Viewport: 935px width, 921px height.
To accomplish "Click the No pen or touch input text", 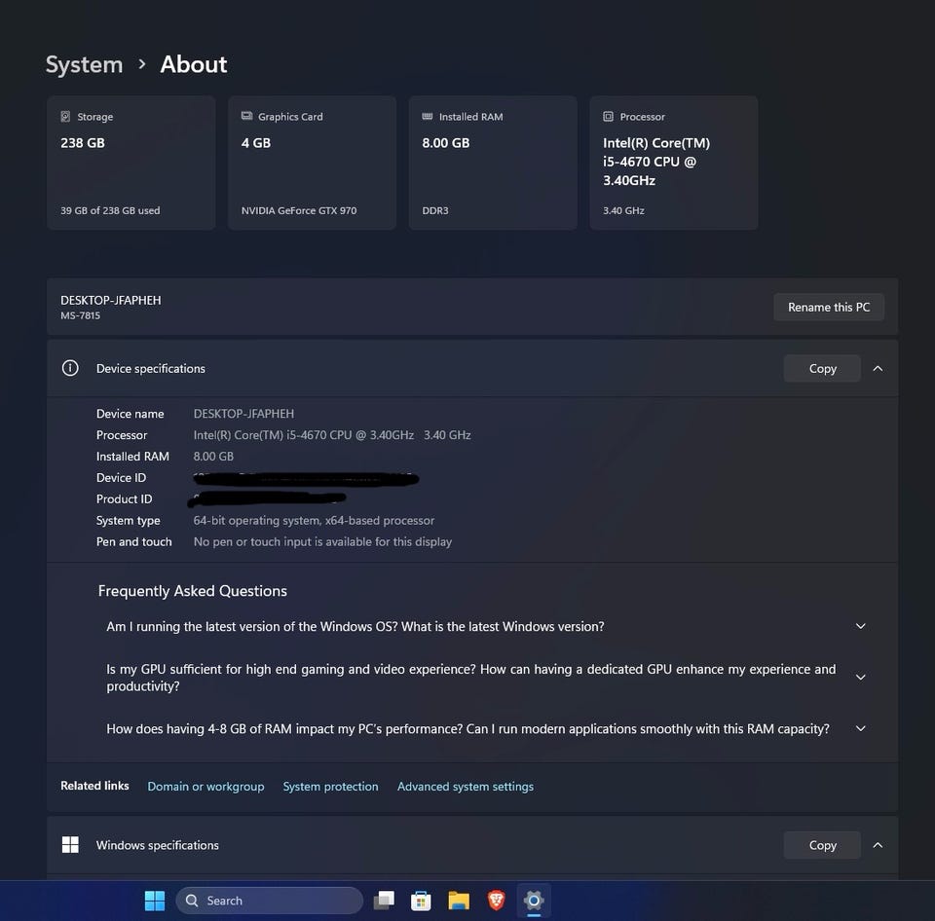I will [x=322, y=542].
